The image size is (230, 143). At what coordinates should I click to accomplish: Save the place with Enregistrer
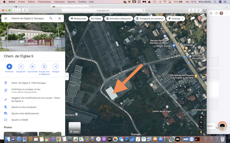pyautogui.click(x=21, y=67)
